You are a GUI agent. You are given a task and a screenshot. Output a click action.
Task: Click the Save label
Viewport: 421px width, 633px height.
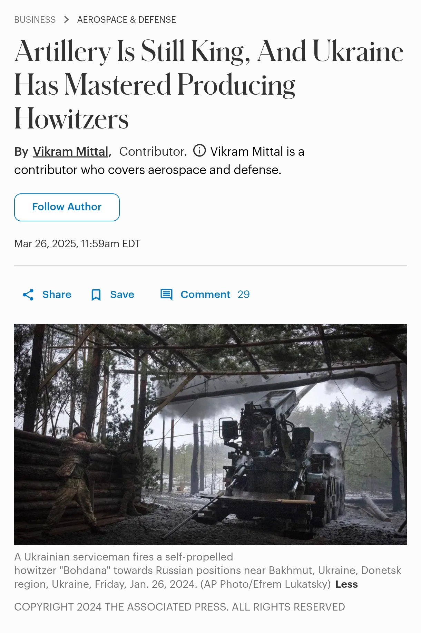pos(122,295)
